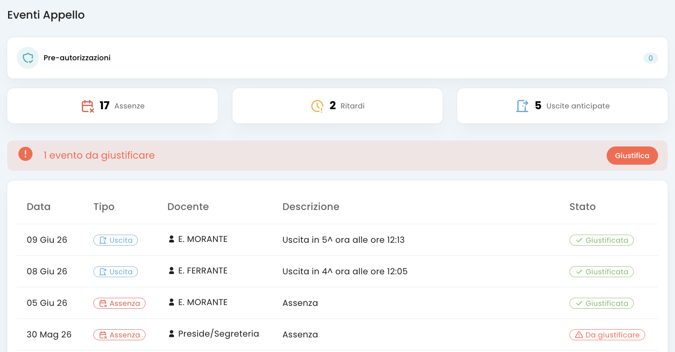Image resolution: width=675 pixels, height=352 pixels.
Task: Click the red exclamation alert icon
Action: click(x=25, y=154)
